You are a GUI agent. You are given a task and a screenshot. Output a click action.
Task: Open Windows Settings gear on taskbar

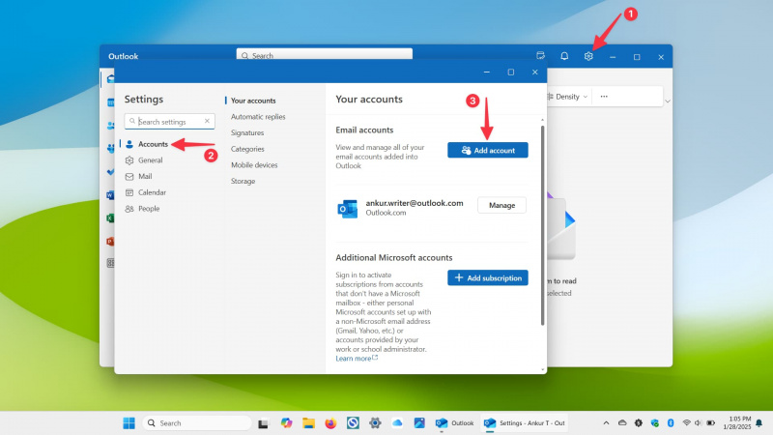pos(375,422)
